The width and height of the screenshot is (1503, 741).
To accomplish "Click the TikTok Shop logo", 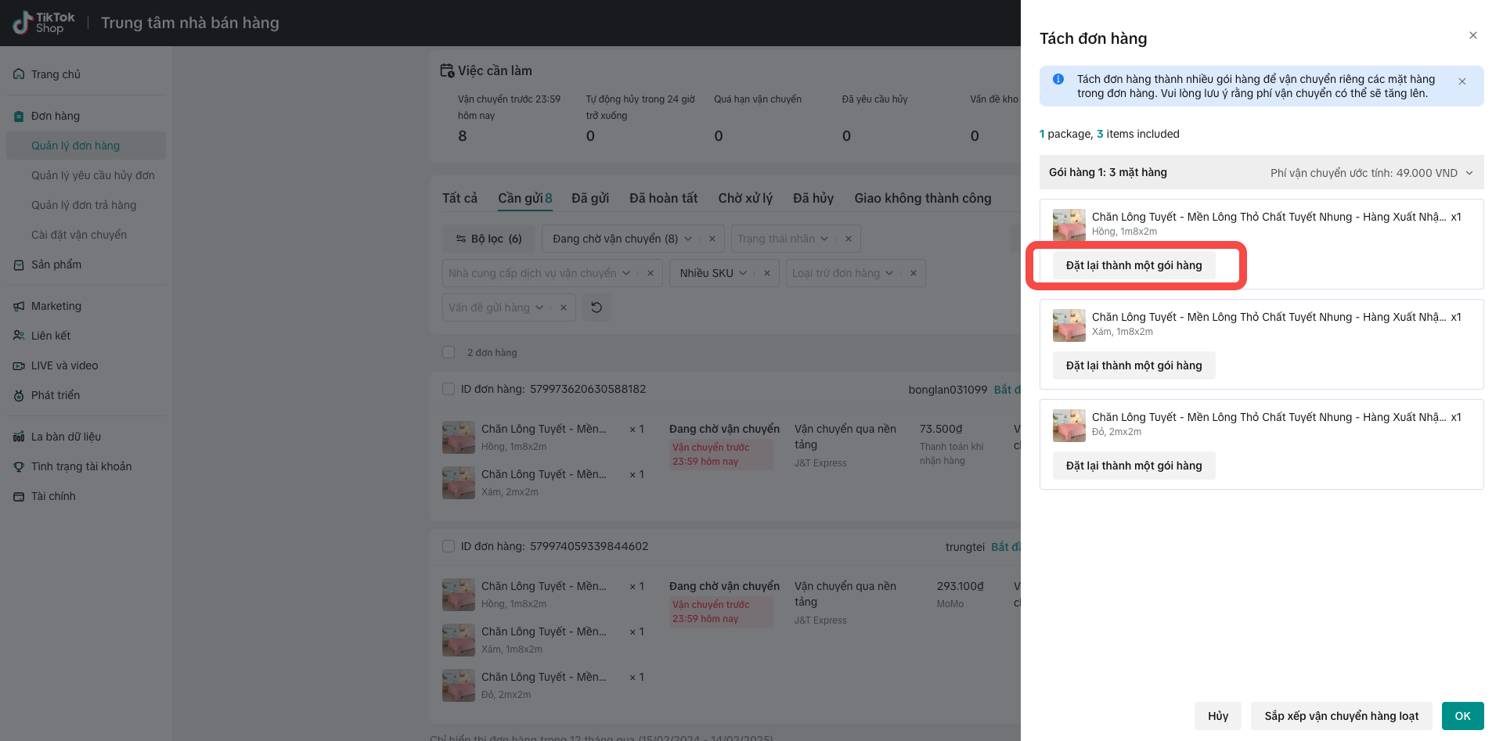I will point(44,23).
